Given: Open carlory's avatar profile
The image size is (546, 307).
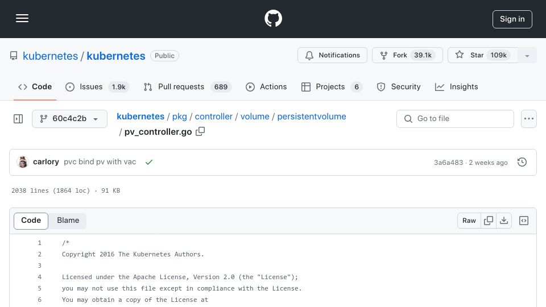Looking at the screenshot, I should 23,162.
